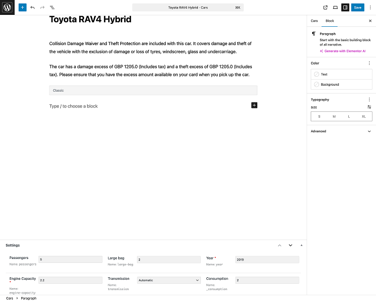Edit the Engine Capacity field

coord(70,280)
